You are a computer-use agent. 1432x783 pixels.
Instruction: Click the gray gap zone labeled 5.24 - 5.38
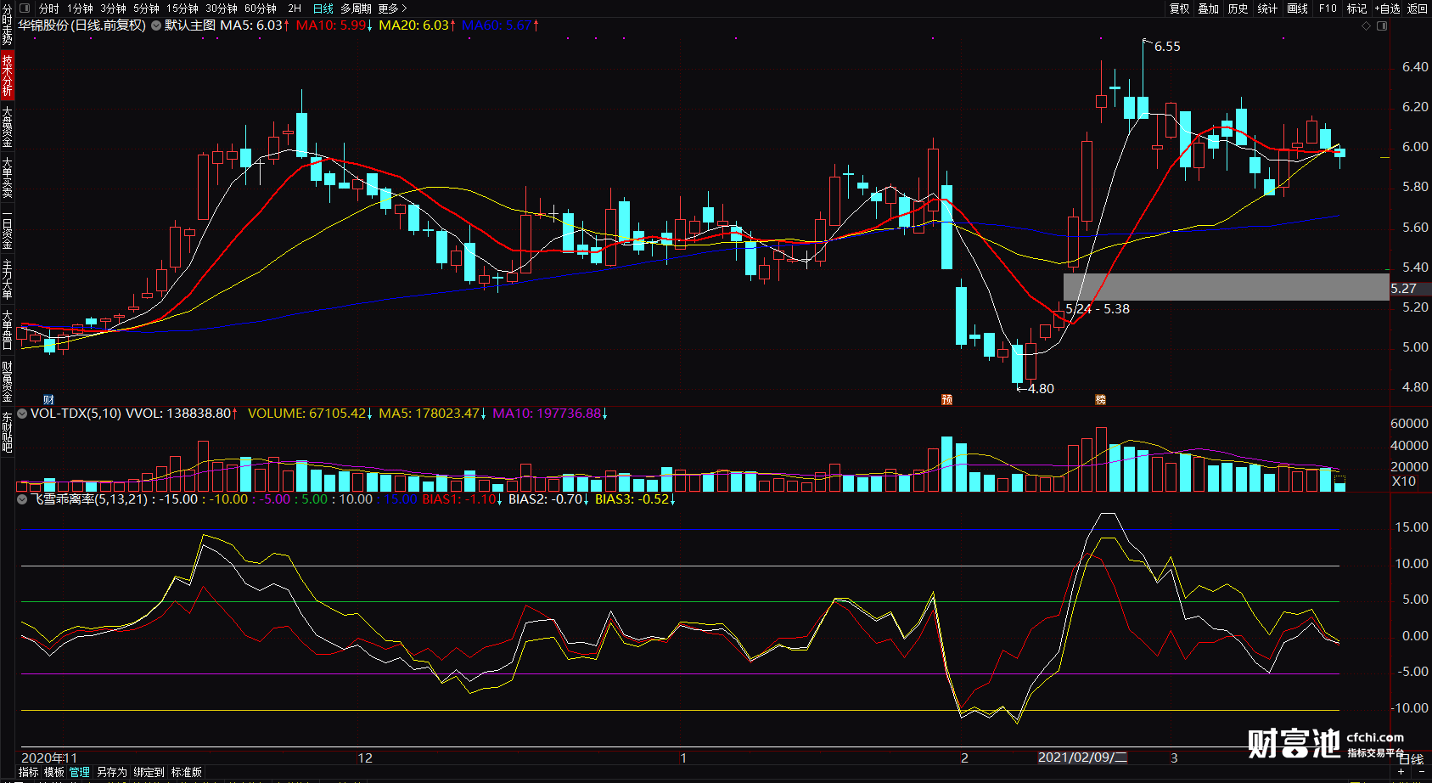point(1226,287)
